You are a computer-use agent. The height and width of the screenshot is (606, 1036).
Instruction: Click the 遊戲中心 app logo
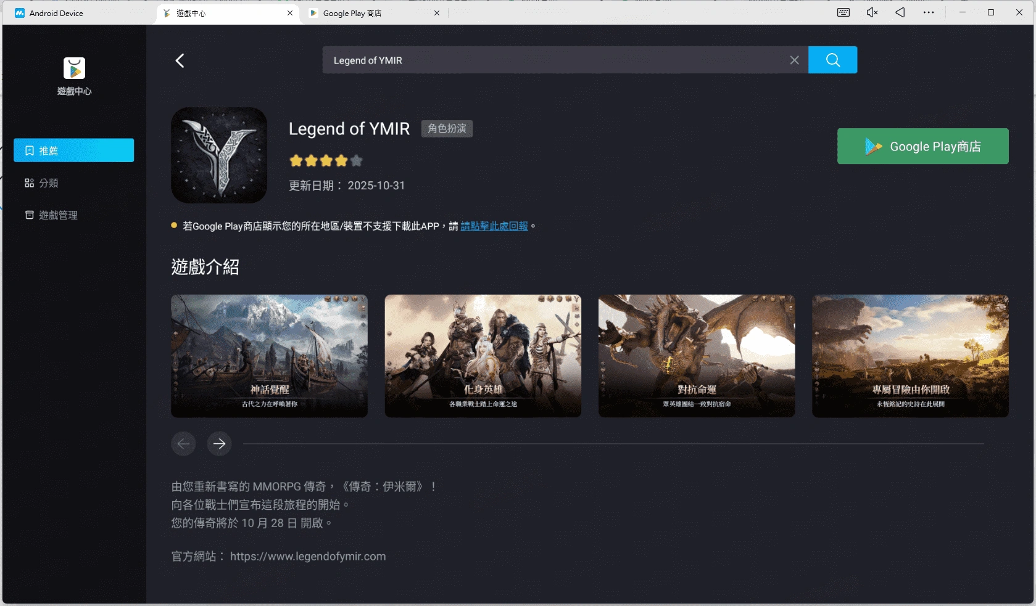click(x=73, y=68)
